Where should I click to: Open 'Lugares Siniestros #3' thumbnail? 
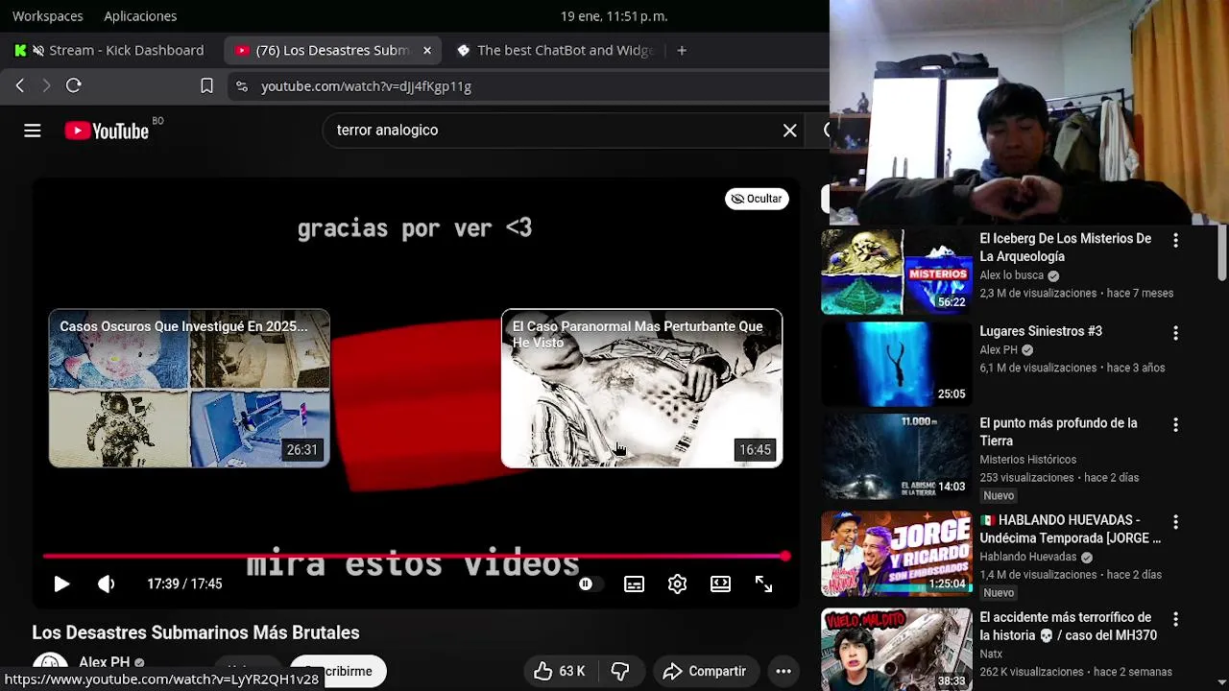(897, 365)
